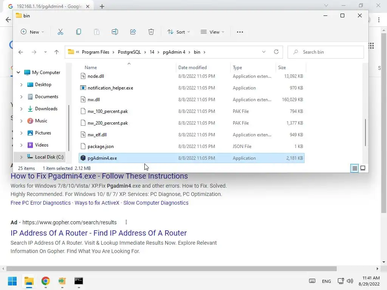Click the volume speaker tray icon
The height and width of the screenshot is (290, 387).
(350, 281)
